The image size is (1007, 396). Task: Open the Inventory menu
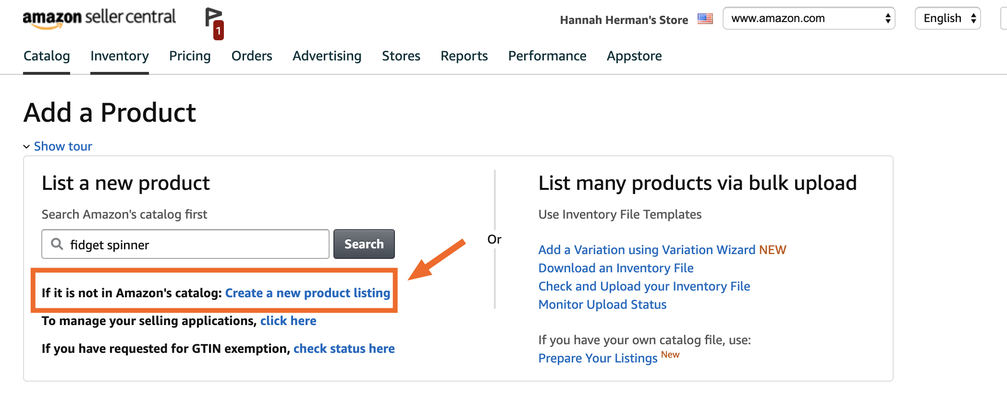coord(120,56)
